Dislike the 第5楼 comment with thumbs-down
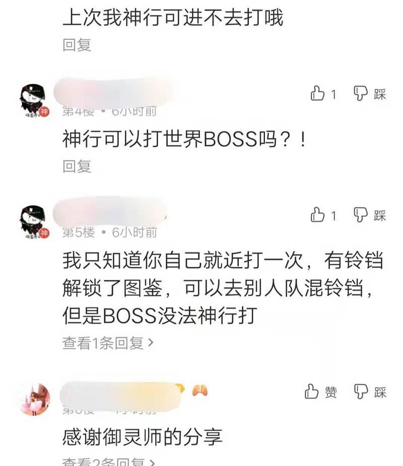 [369, 214]
